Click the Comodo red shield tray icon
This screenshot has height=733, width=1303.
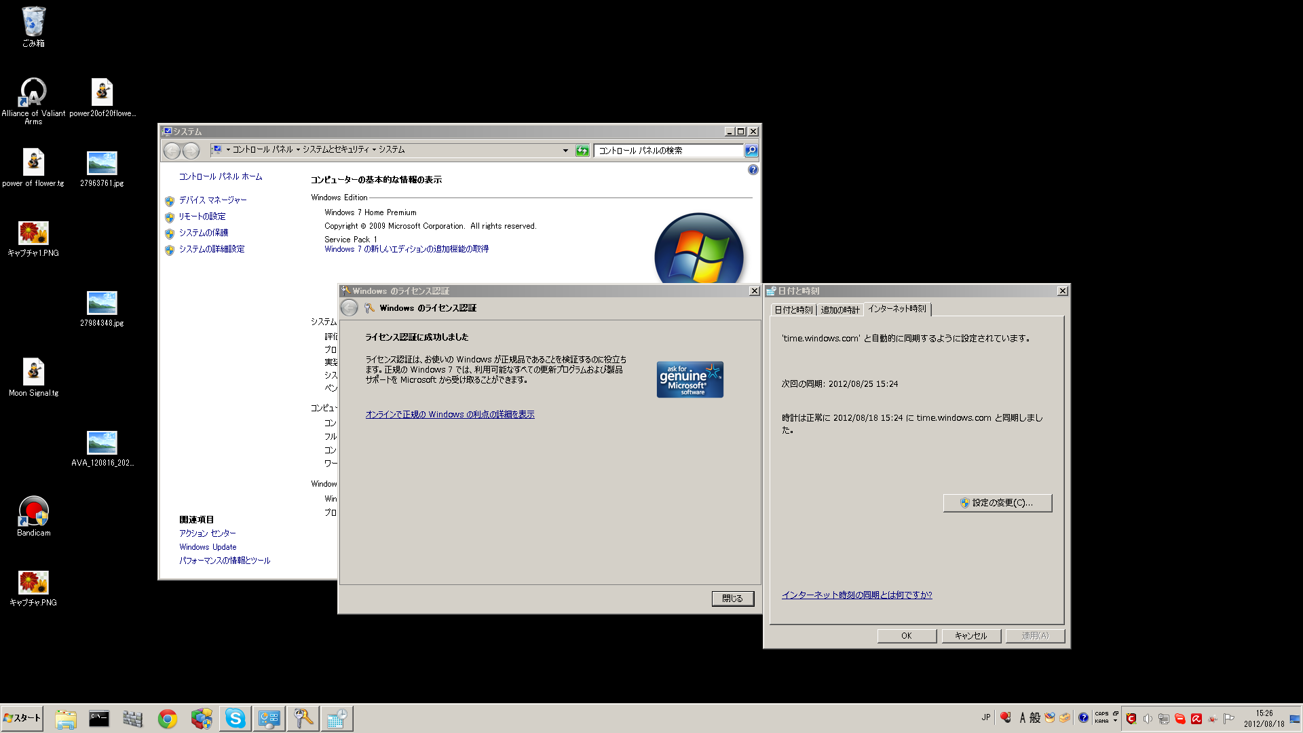click(x=1131, y=719)
